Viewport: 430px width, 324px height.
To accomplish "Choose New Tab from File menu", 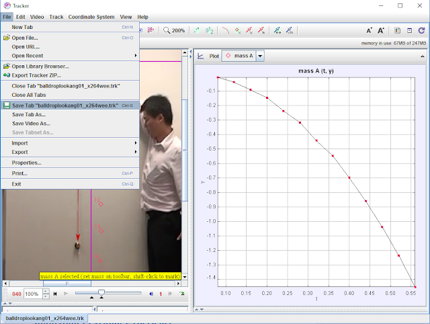I will click(70, 27).
